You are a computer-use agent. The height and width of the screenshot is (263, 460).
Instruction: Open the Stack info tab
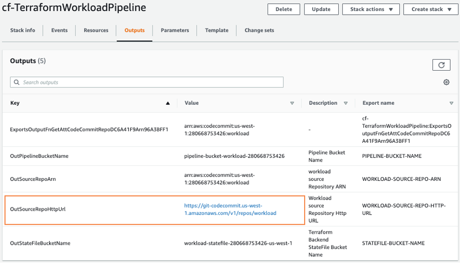[x=23, y=30]
